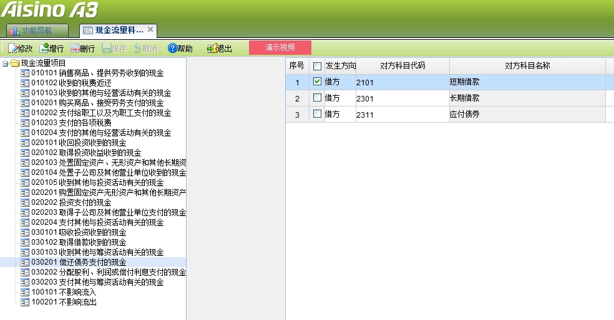Viewport: 614px width, 320px height.
Task: Close the 现金流量科... tab
Action: click(x=150, y=29)
